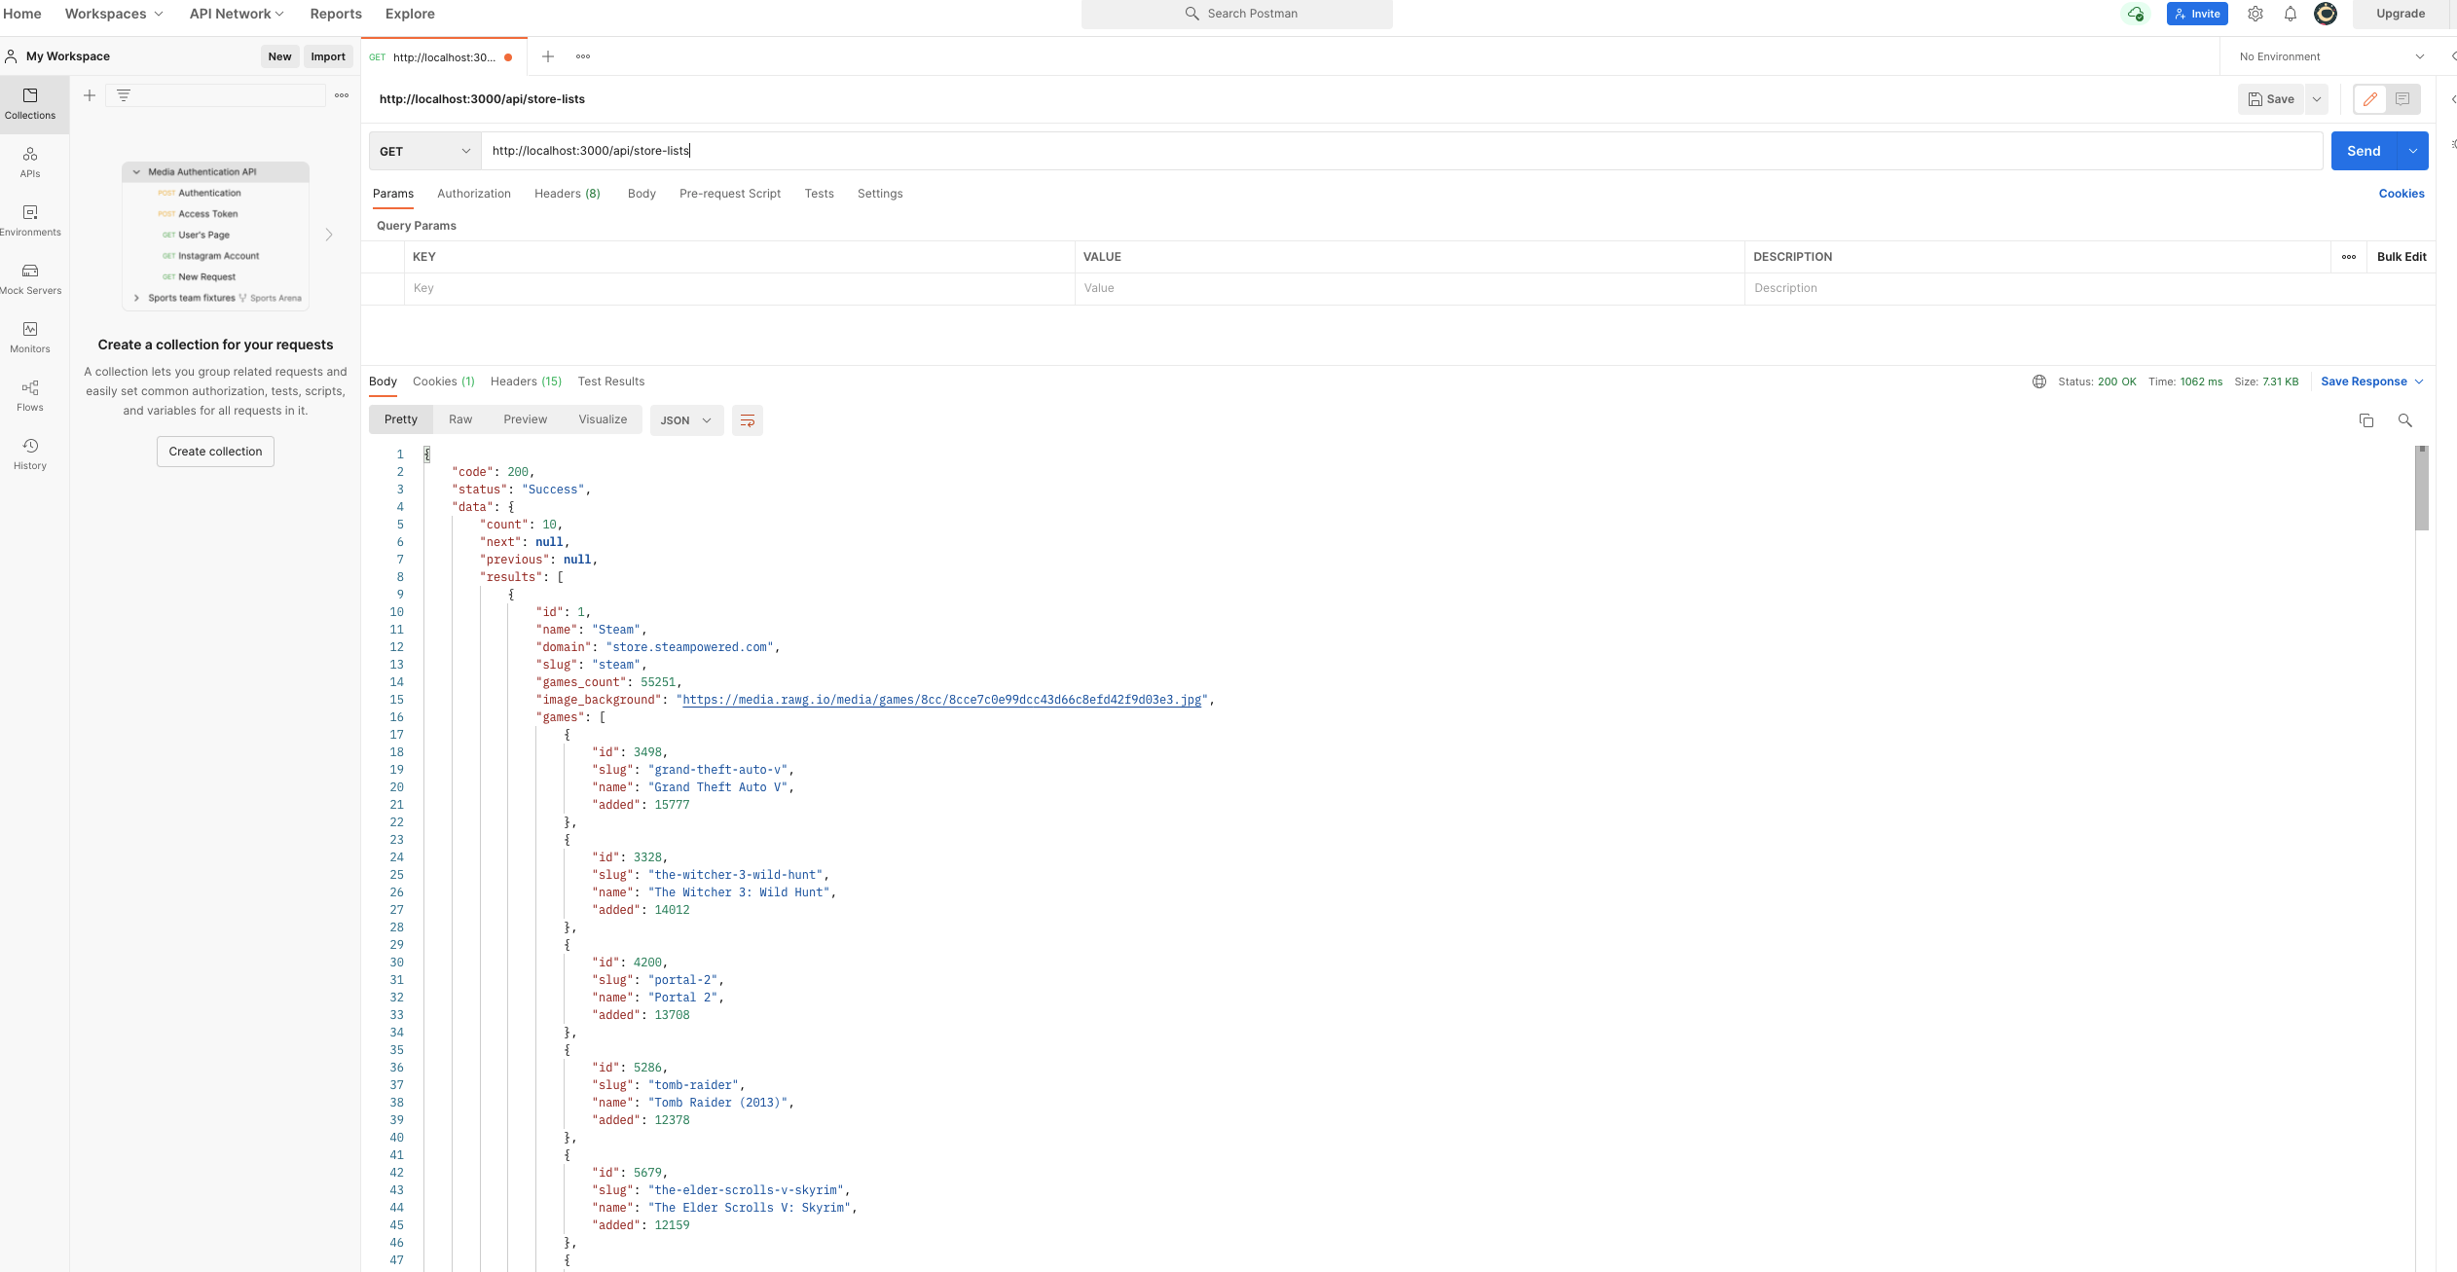Click the network globe icon beside Status

tap(2039, 382)
